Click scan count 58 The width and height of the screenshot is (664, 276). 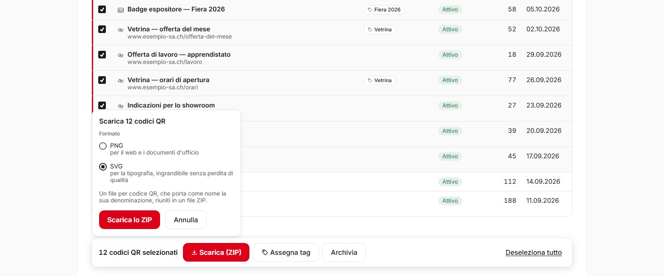click(512, 9)
